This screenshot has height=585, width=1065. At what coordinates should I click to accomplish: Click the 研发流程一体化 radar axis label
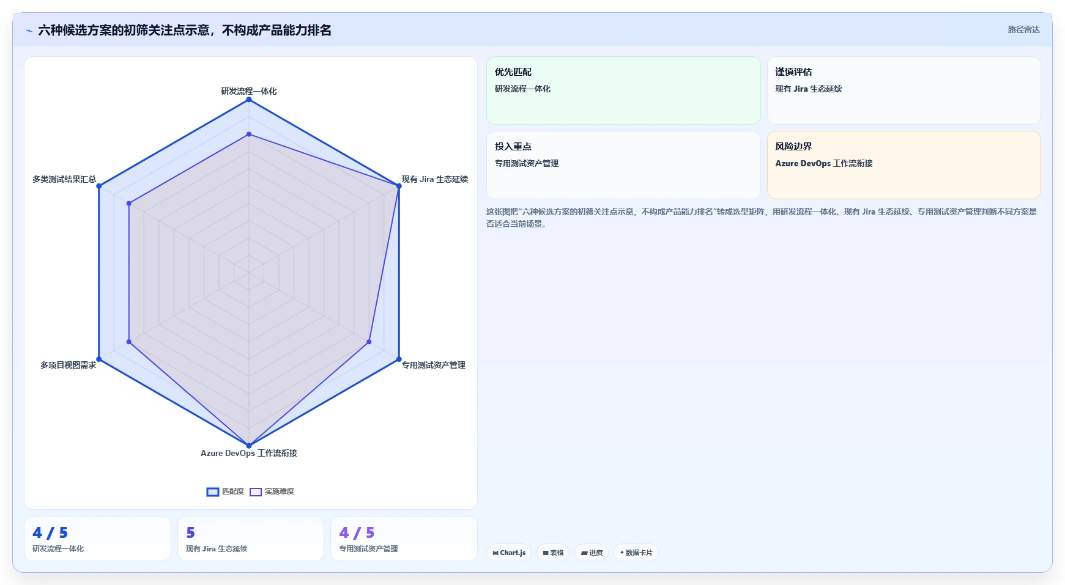click(249, 91)
